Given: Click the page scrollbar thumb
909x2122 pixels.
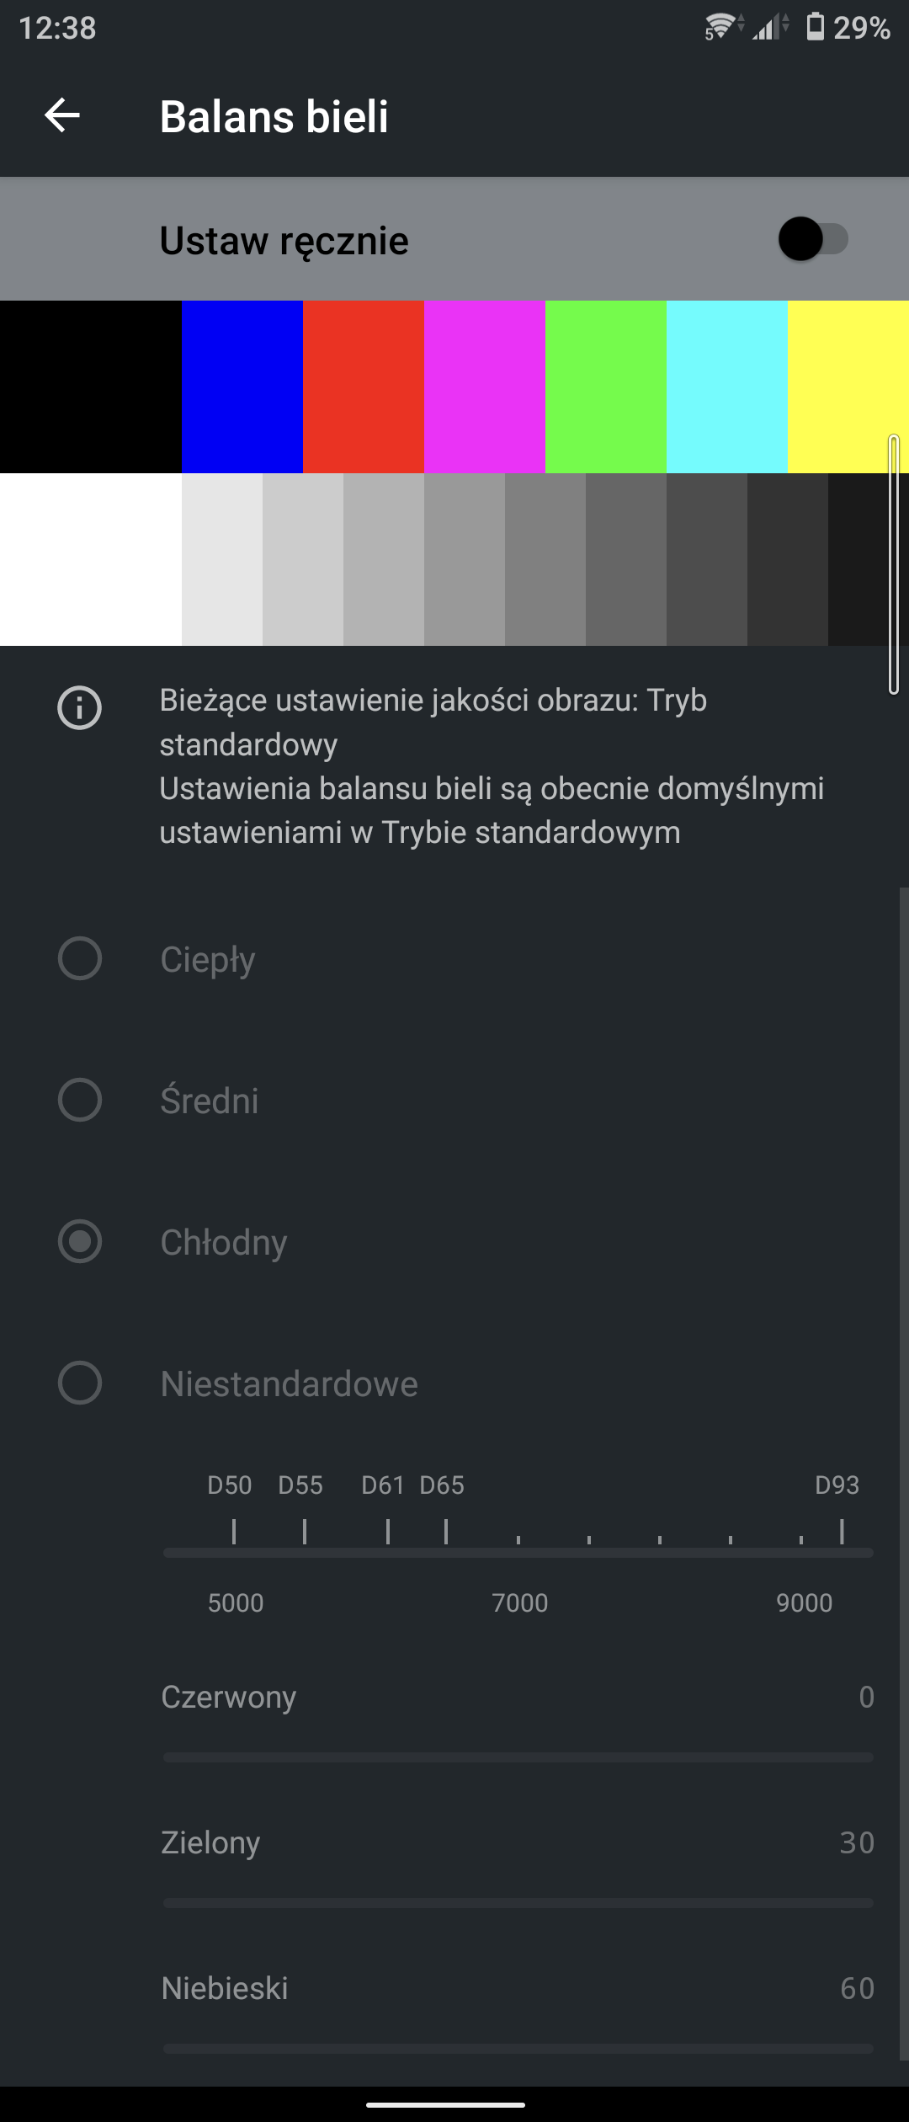Looking at the screenshot, I should pos(894,564).
